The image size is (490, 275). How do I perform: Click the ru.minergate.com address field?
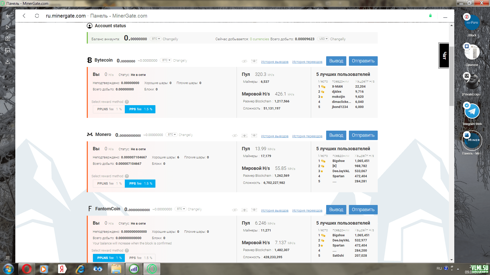coord(96,16)
